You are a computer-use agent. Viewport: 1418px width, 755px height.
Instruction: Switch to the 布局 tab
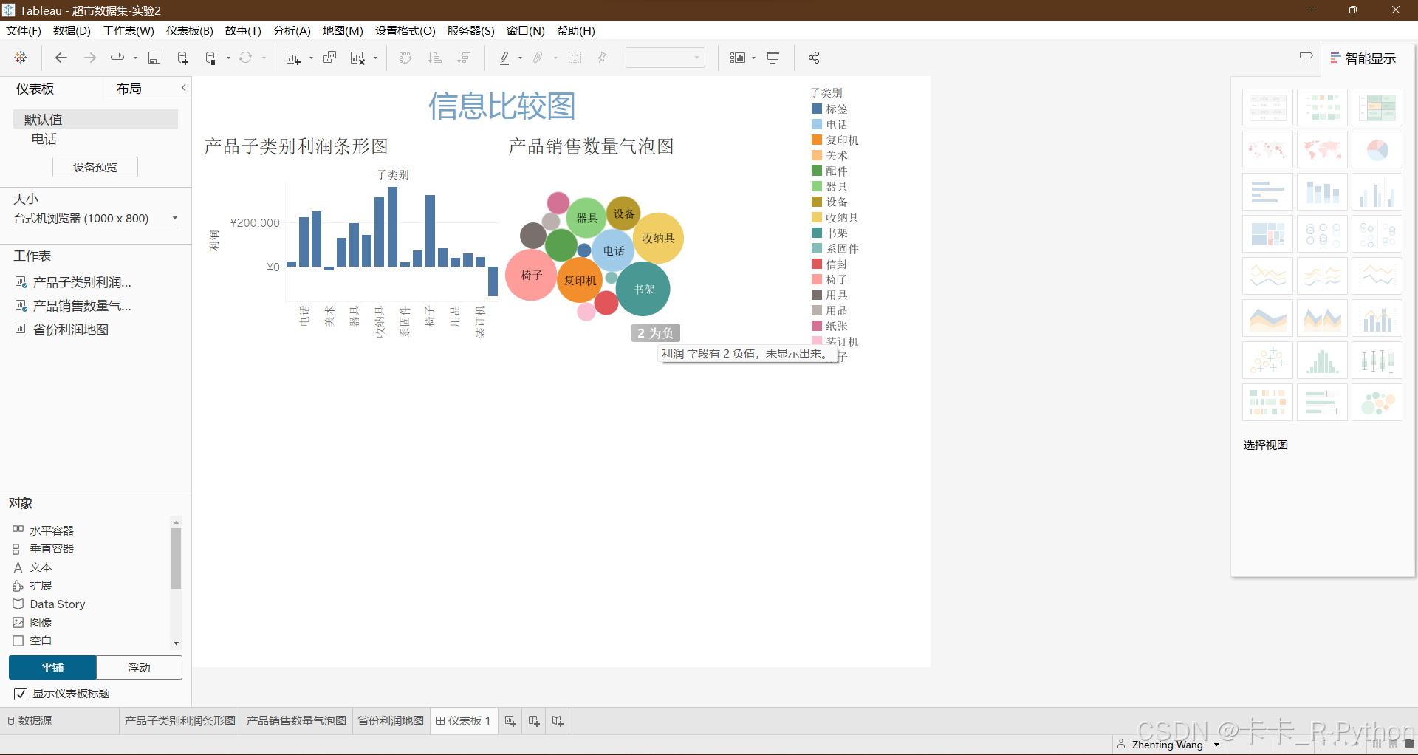click(129, 89)
